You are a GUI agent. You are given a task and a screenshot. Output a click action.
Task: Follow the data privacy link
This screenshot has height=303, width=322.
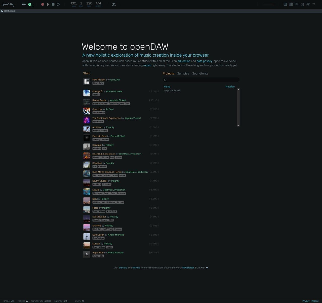(x=204, y=61)
